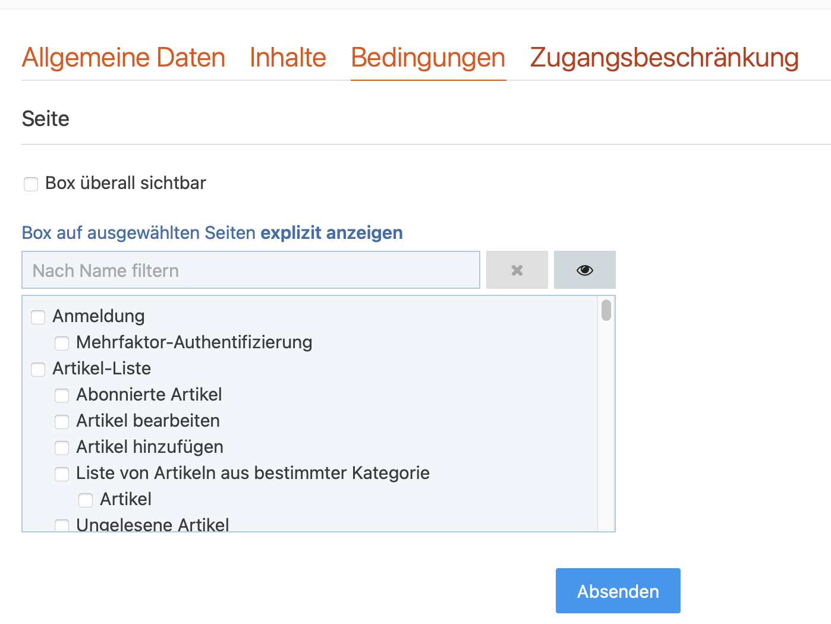Select the Bedingungen tab
The width and height of the screenshot is (831, 624).
click(x=428, y=58)
